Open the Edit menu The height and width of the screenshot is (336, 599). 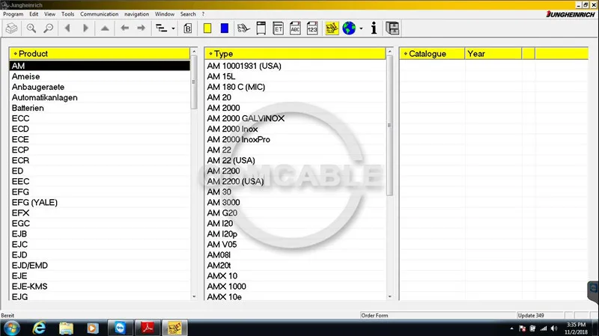[34, 14]
